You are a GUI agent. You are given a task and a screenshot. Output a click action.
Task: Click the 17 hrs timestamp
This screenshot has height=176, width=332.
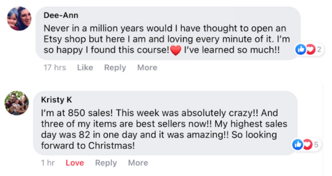tap(55, 68)
